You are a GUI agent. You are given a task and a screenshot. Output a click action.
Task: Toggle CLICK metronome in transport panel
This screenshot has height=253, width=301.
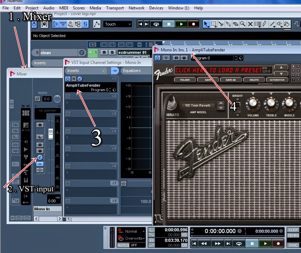click(293, 230)
